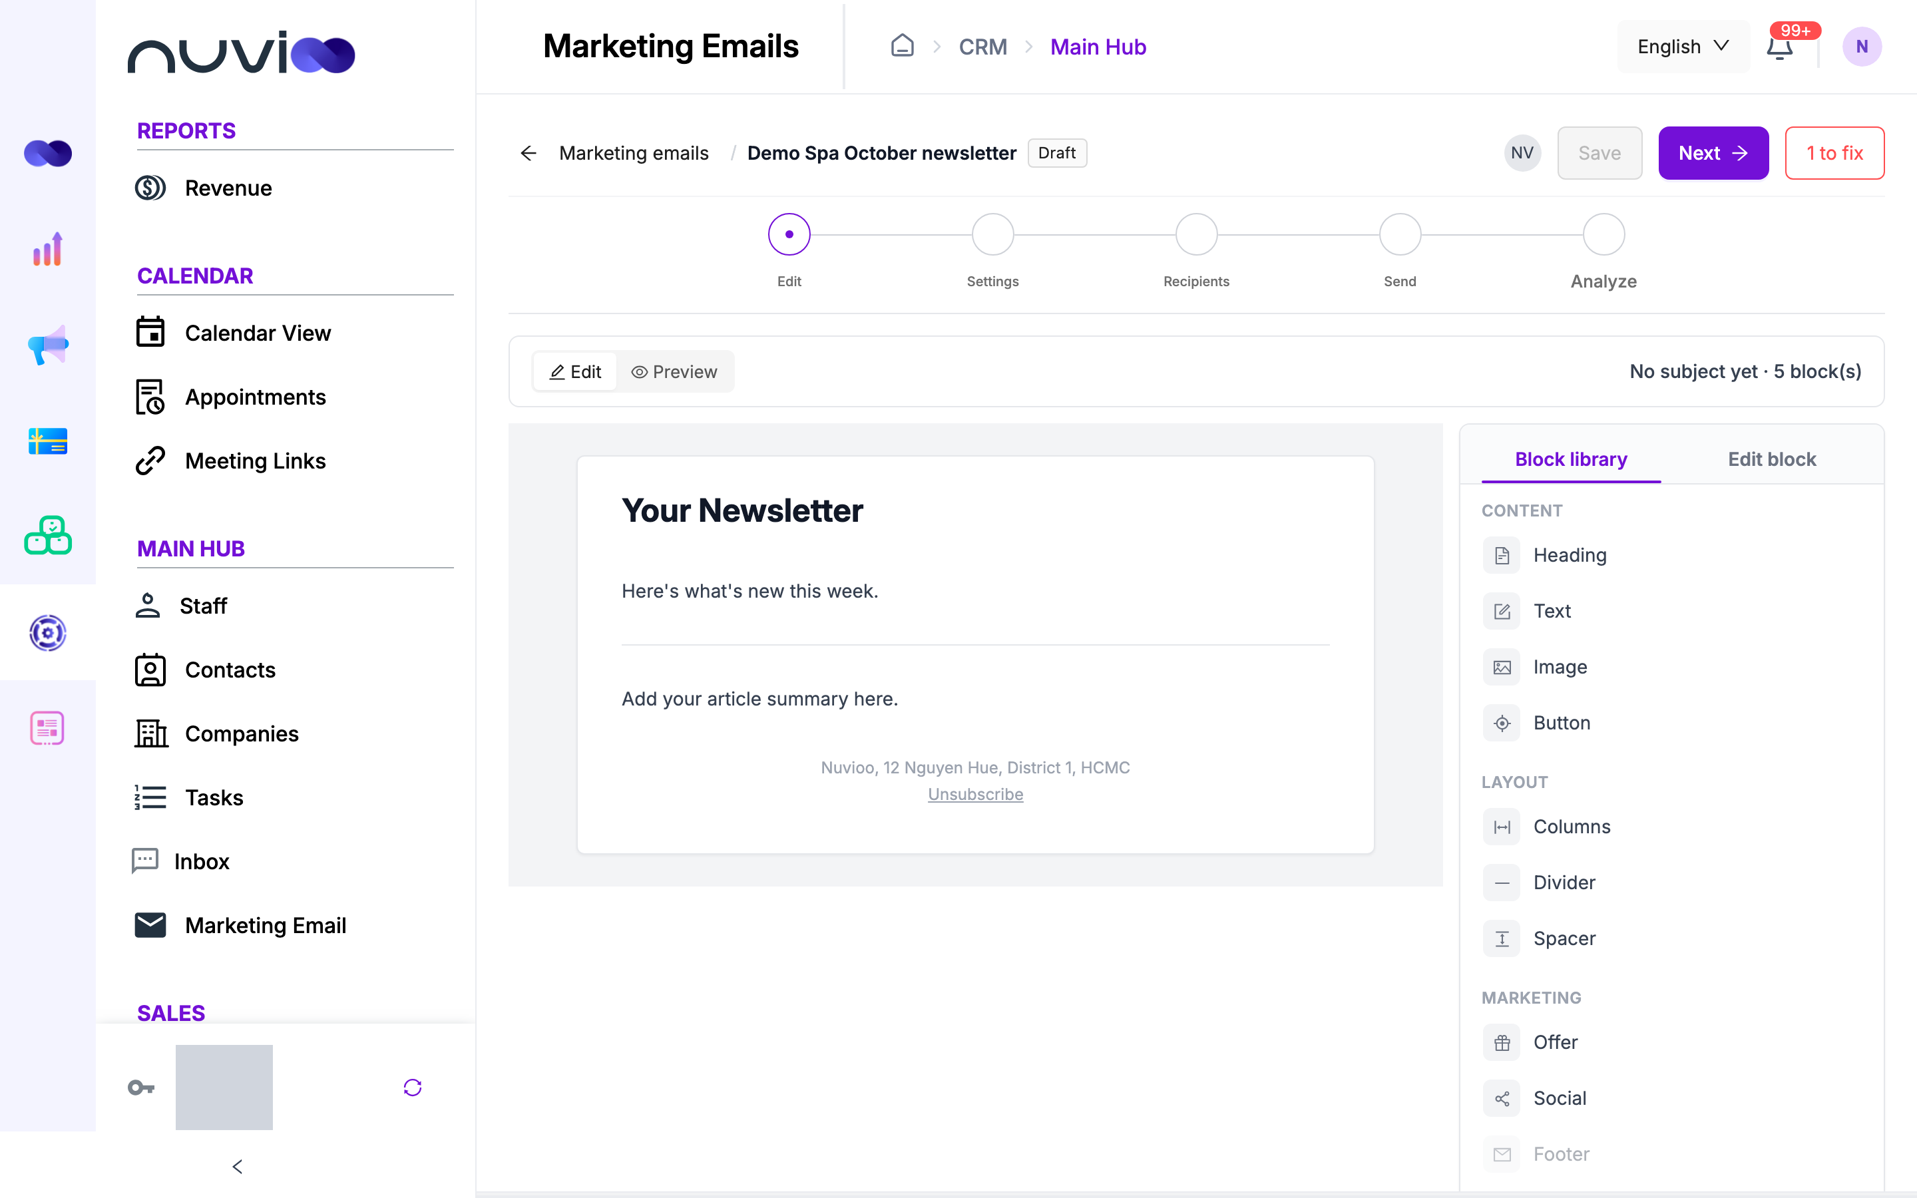Click the home breadcrumb icon
The width and height of the screenshot is (1917, 1198).
(x=903, y=46)
